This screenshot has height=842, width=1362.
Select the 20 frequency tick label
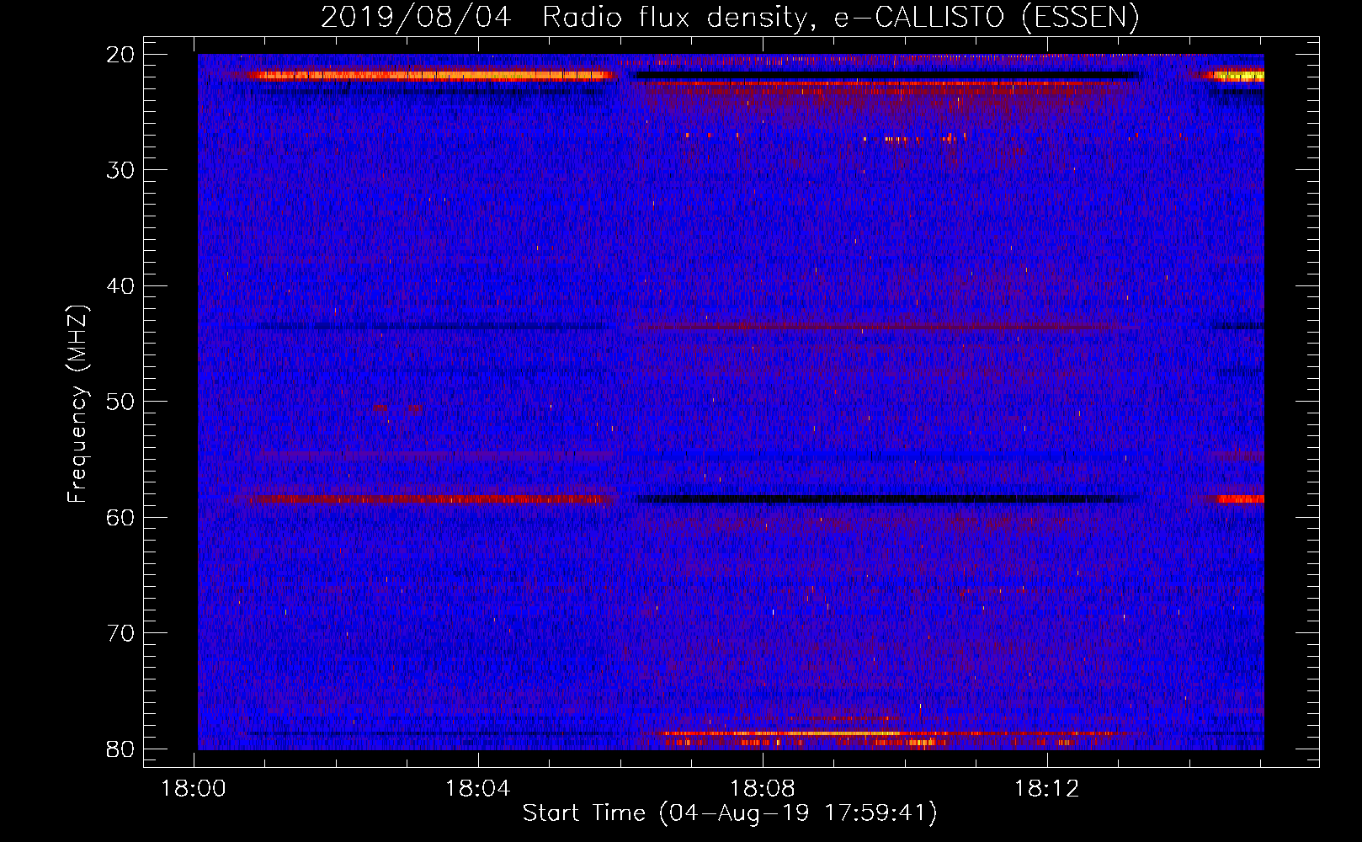(x=121, y=55)
